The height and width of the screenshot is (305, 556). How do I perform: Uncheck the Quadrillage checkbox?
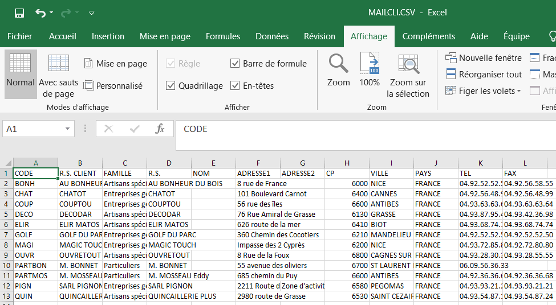(171, 86)
